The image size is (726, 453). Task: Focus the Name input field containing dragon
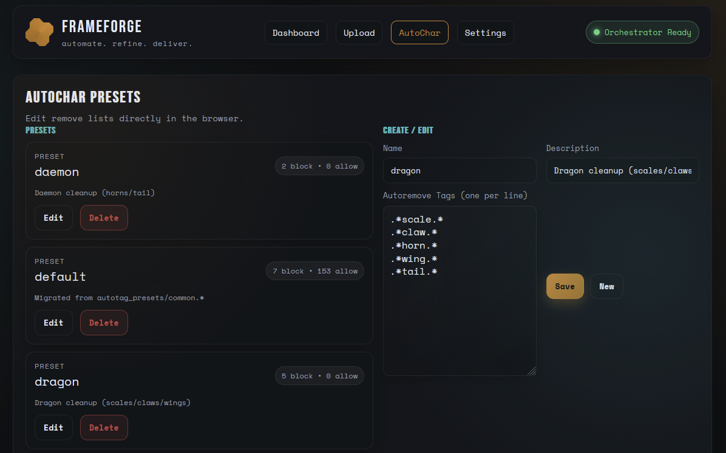460,171
